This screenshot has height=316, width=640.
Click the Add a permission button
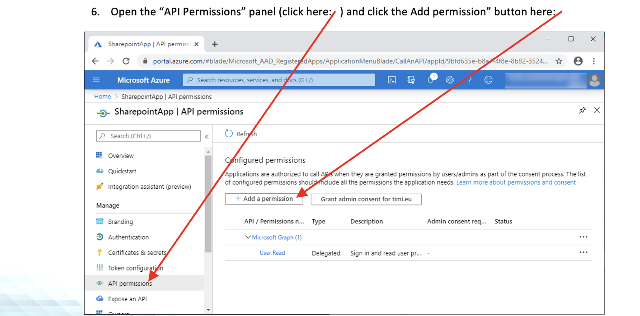pyautogui.click(x=264, y=199)
